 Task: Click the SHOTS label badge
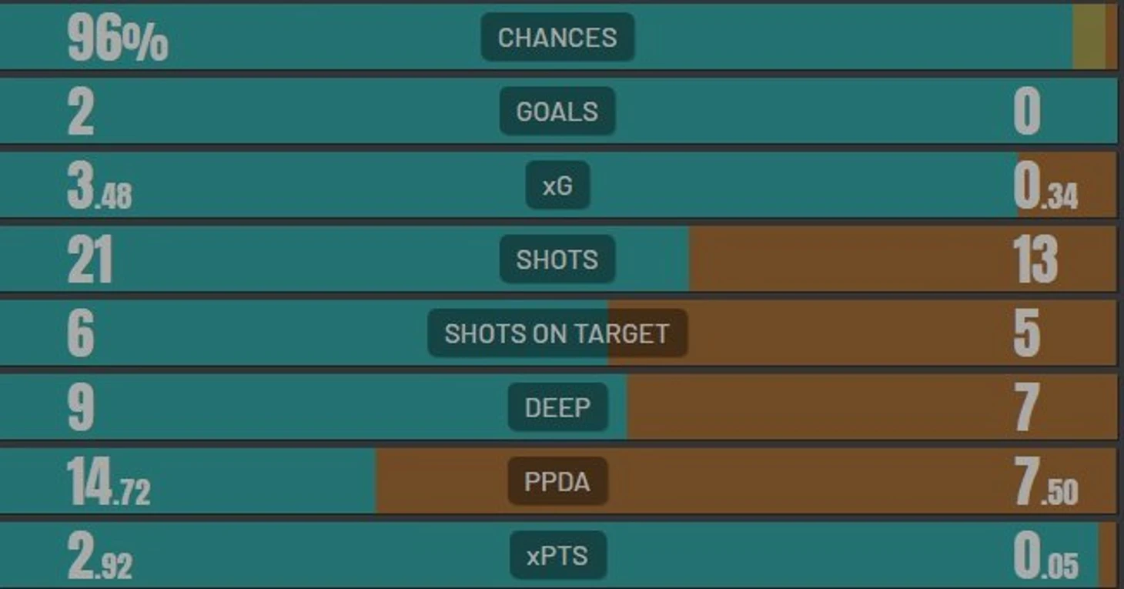click(557, 259)
